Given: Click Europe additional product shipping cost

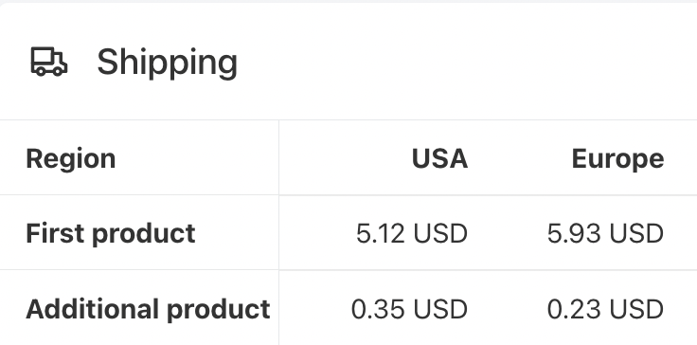Looking at the screenshot, I should pos(605,309).
